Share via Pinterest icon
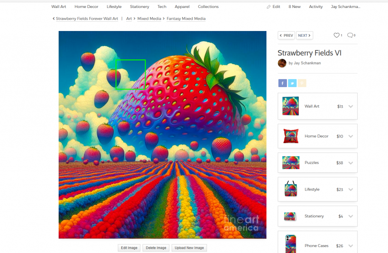The width and height of the screenshot is (388, 253). [302, 83]
